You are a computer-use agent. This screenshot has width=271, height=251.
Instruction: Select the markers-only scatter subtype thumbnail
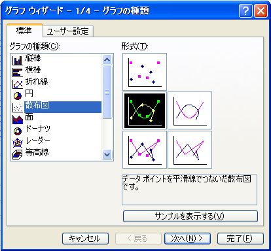145,72
